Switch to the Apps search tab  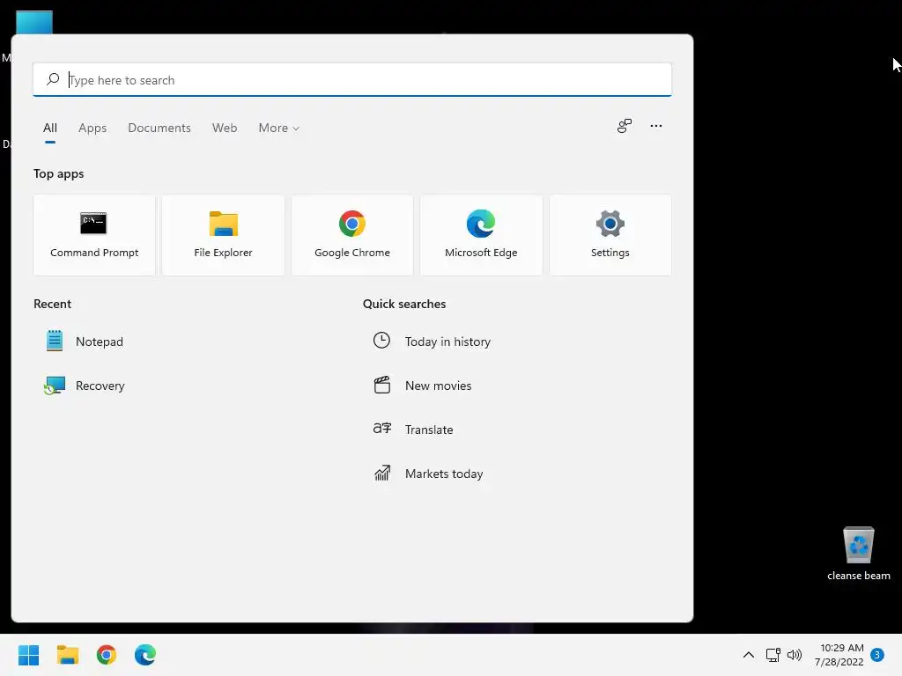pos(92,129)
